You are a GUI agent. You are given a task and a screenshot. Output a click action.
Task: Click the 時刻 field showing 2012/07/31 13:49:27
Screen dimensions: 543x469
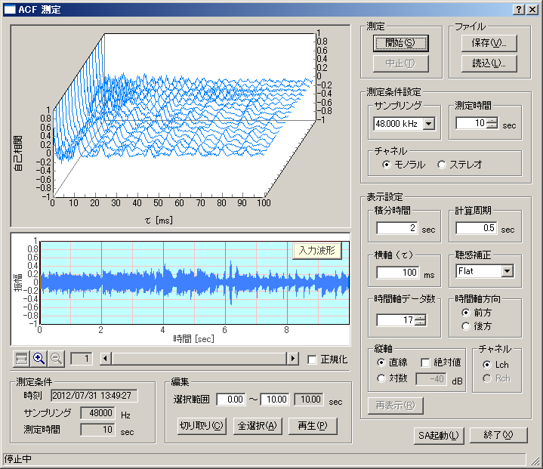pyautogui.click(x=94, y=396)
